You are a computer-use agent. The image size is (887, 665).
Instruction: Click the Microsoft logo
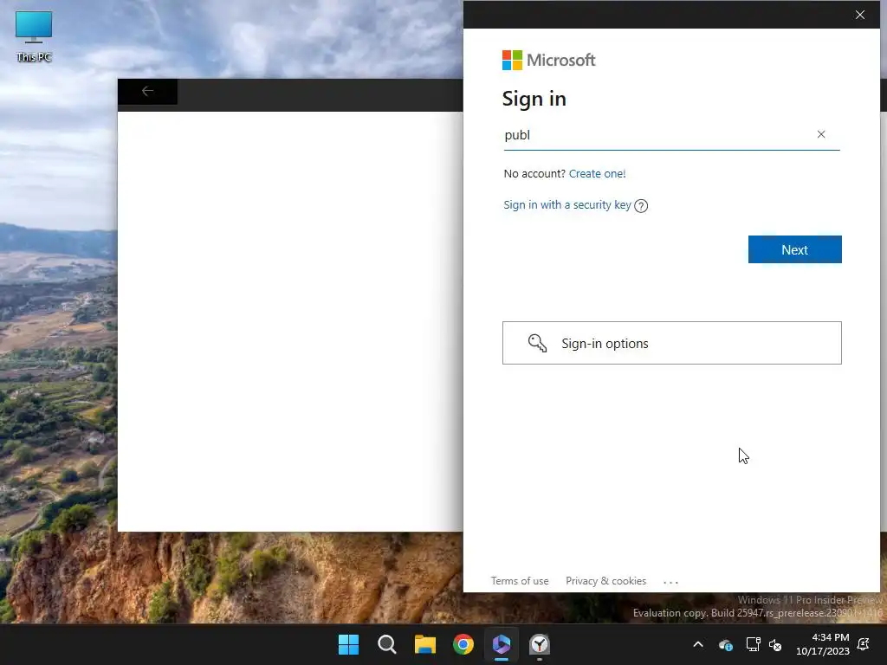coord(548,60)
